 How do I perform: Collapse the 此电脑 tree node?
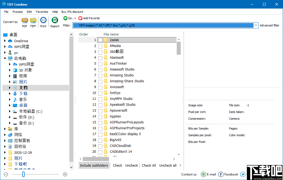tap(5, 58)
